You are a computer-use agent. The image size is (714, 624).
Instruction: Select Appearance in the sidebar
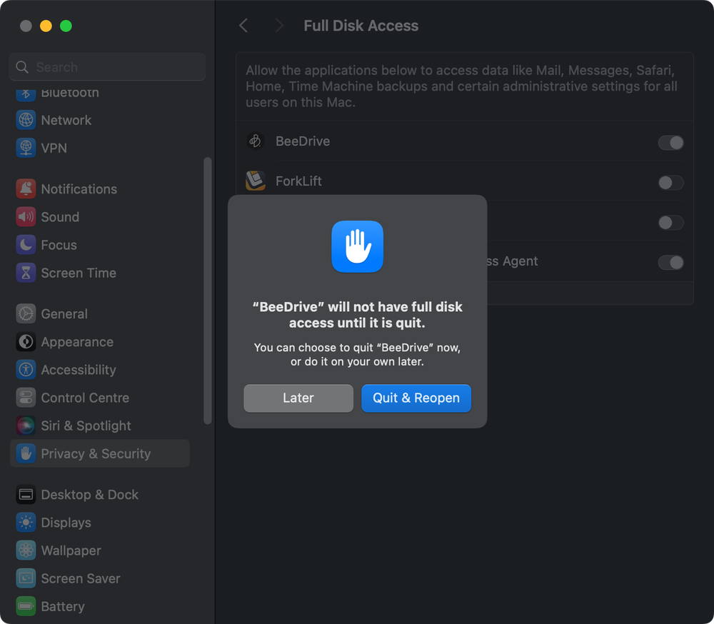pyautogui.click(x=100, y=341)
